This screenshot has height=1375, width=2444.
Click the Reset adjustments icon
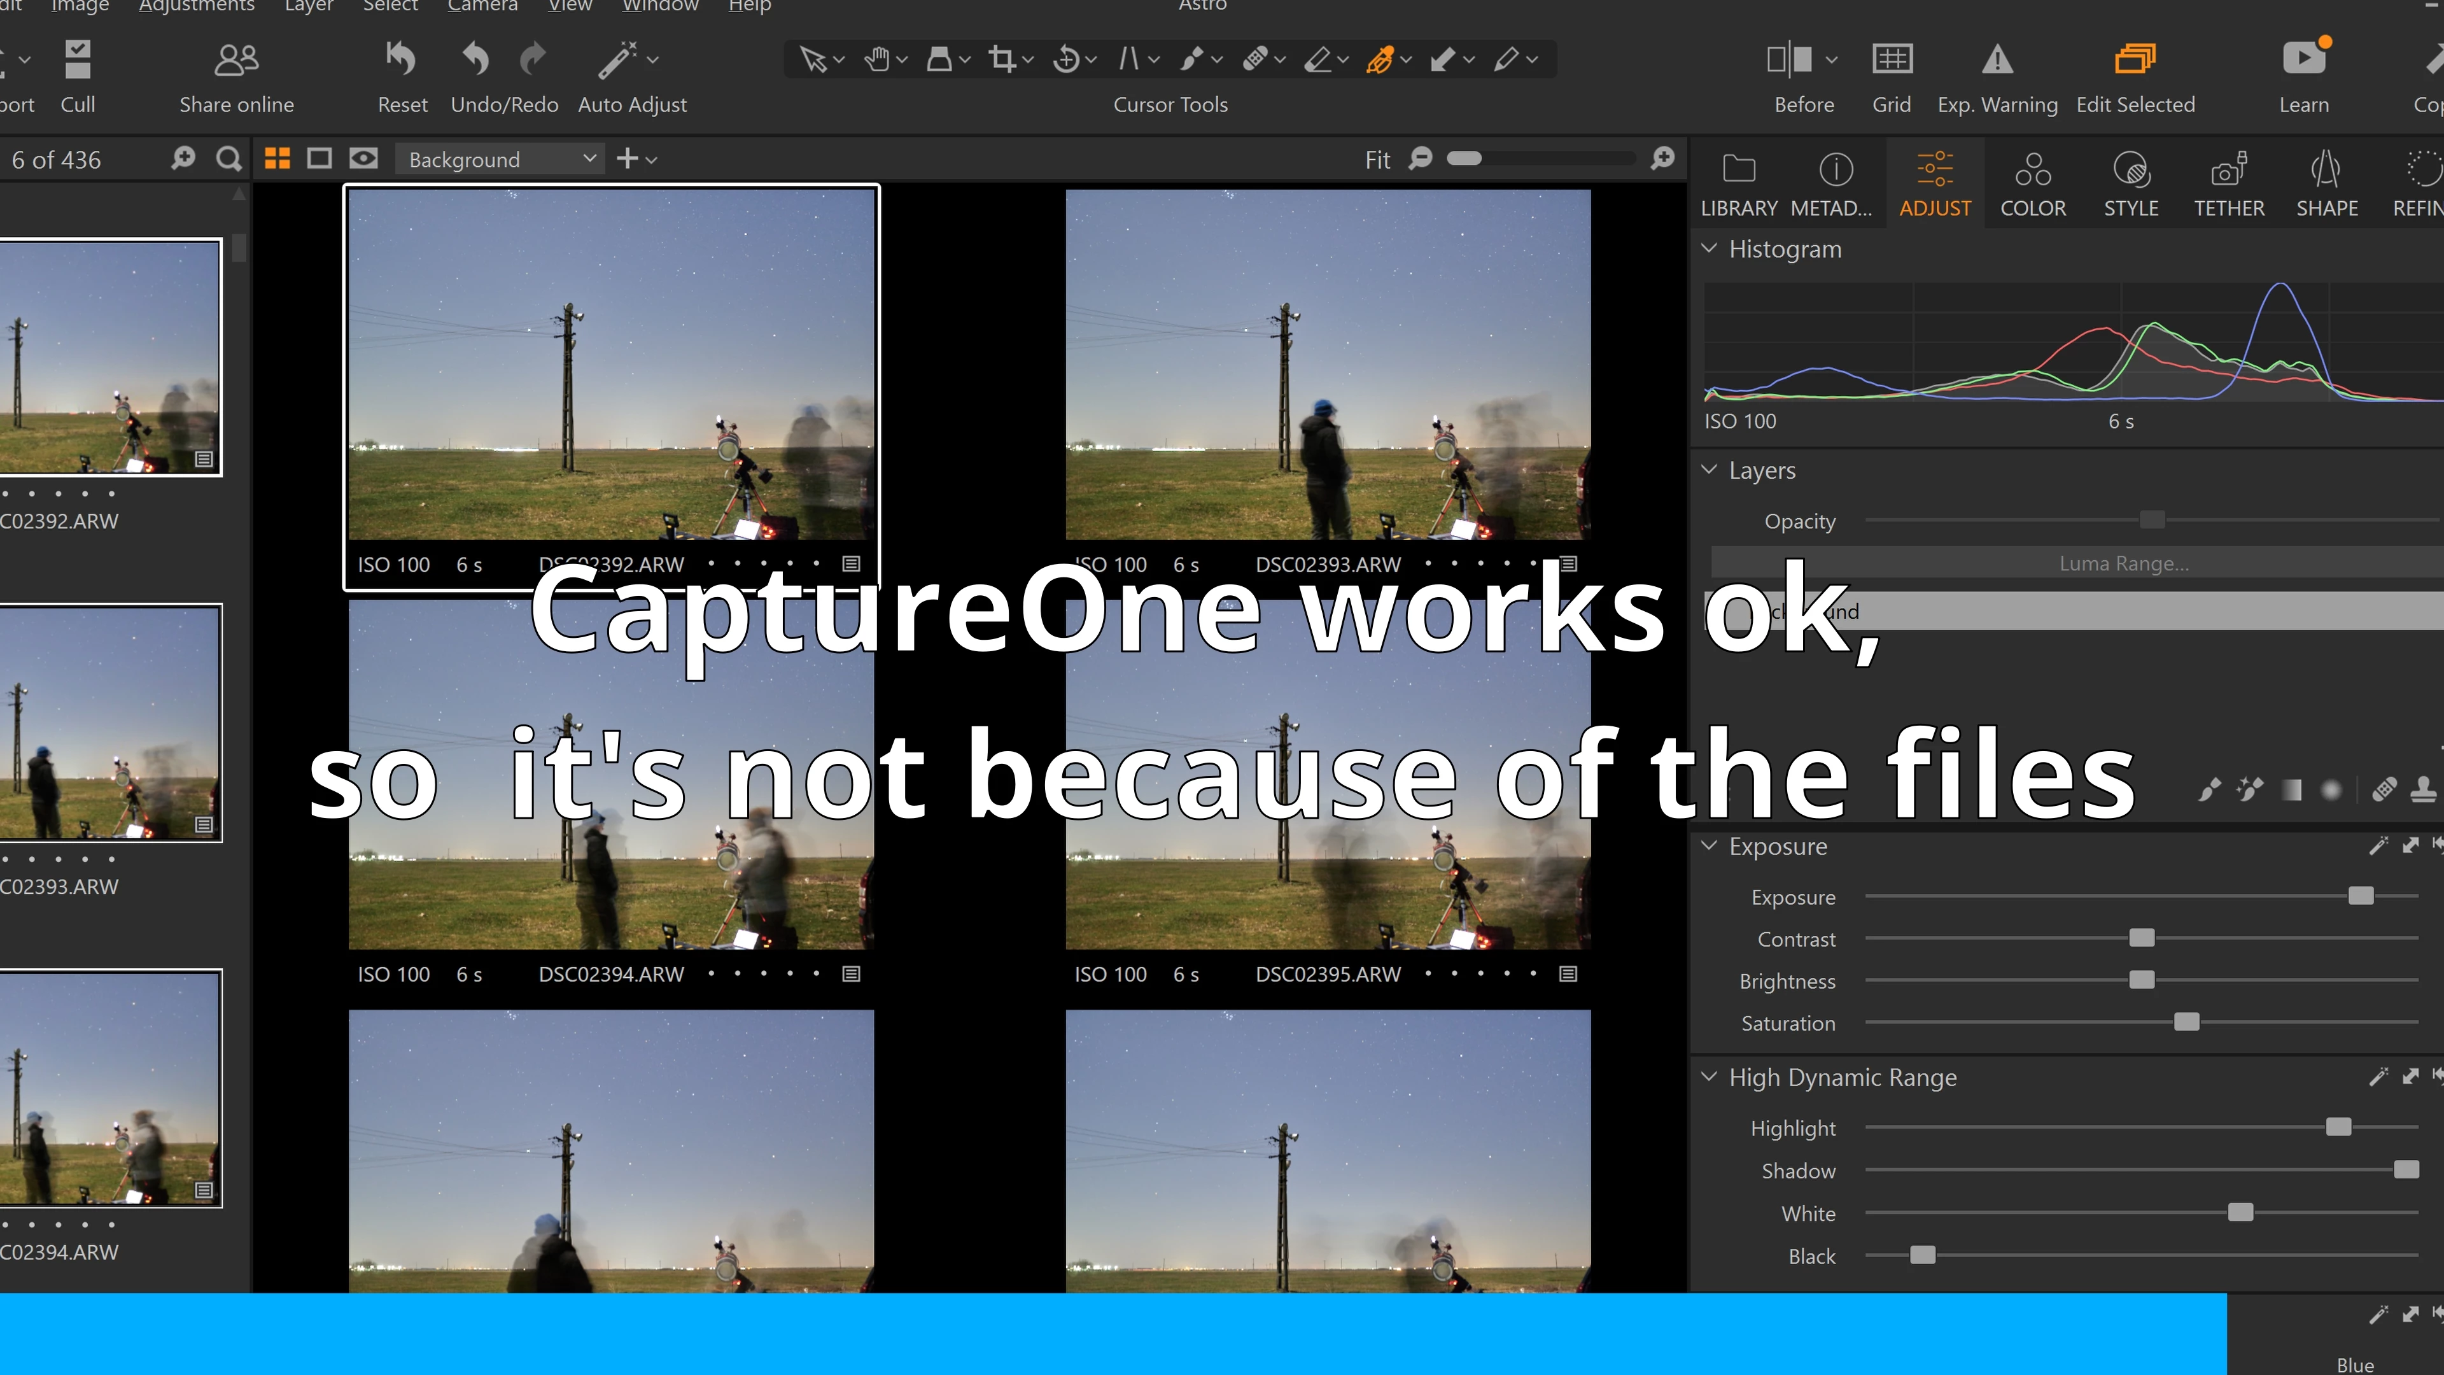coord(402,60)
